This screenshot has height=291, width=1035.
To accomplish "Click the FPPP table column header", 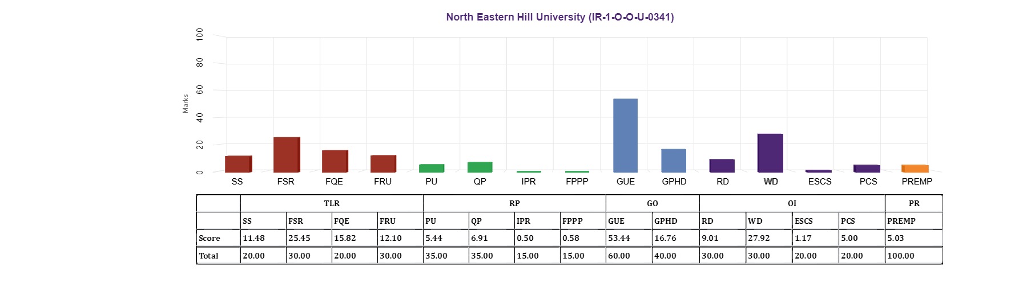I will pos(583,221).
